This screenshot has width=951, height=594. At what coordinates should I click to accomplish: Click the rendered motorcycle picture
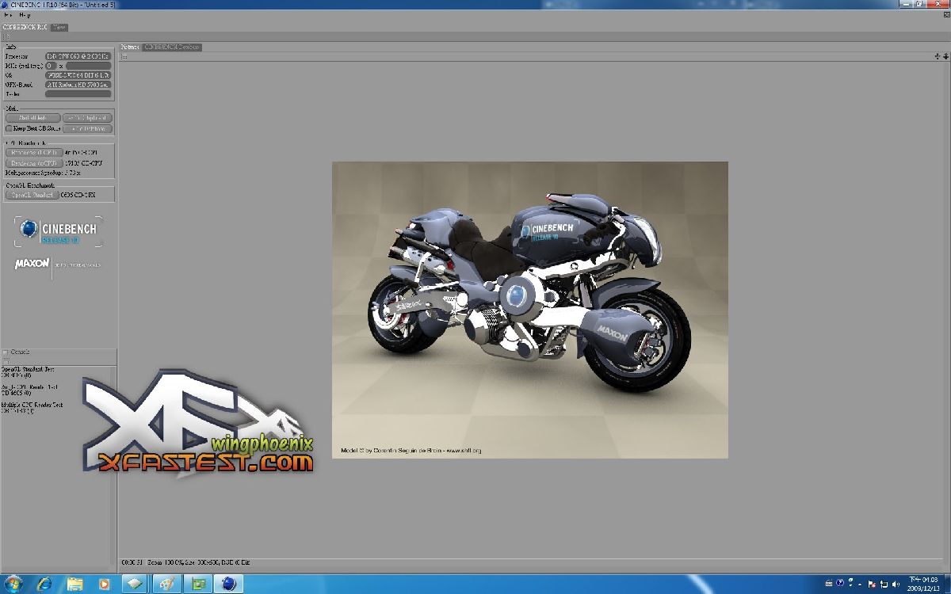coord(529,310)
